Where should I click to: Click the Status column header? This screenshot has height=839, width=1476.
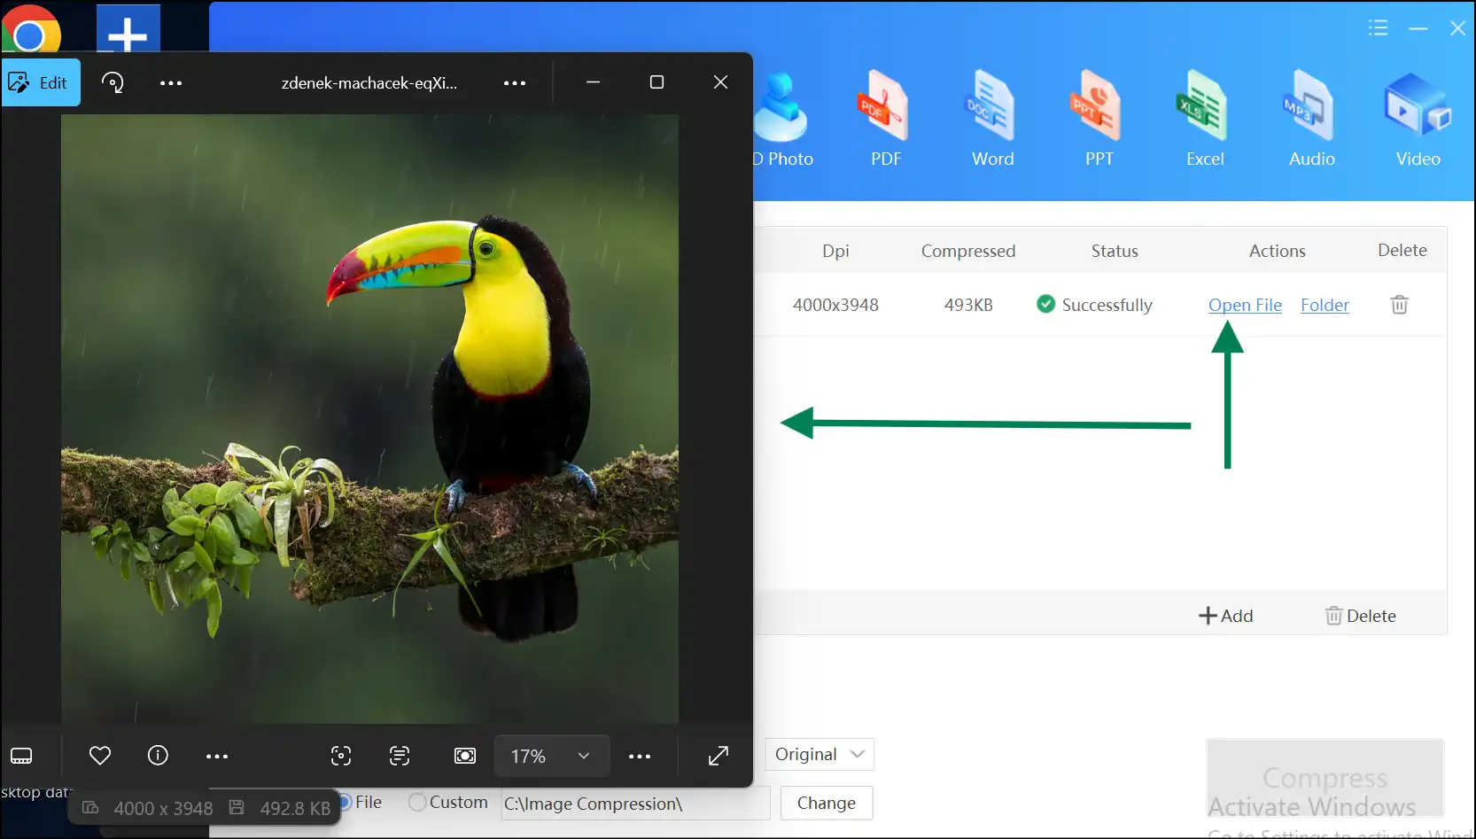[x=1115, y=251]
